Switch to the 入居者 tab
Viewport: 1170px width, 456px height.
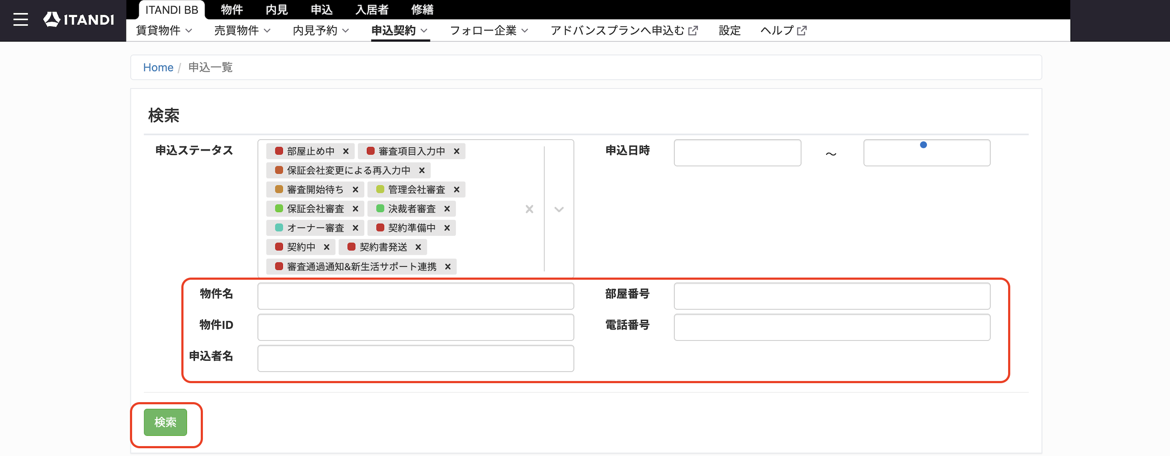pos(372,9)
